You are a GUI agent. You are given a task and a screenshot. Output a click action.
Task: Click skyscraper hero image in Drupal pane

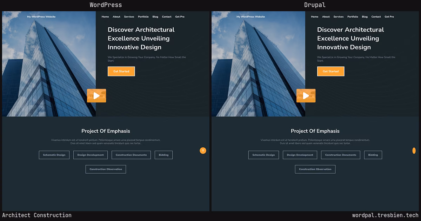258,64
